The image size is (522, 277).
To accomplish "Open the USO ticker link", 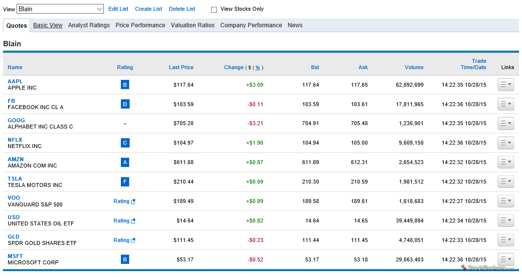I will pyautogui.click(x=14, y=217).
